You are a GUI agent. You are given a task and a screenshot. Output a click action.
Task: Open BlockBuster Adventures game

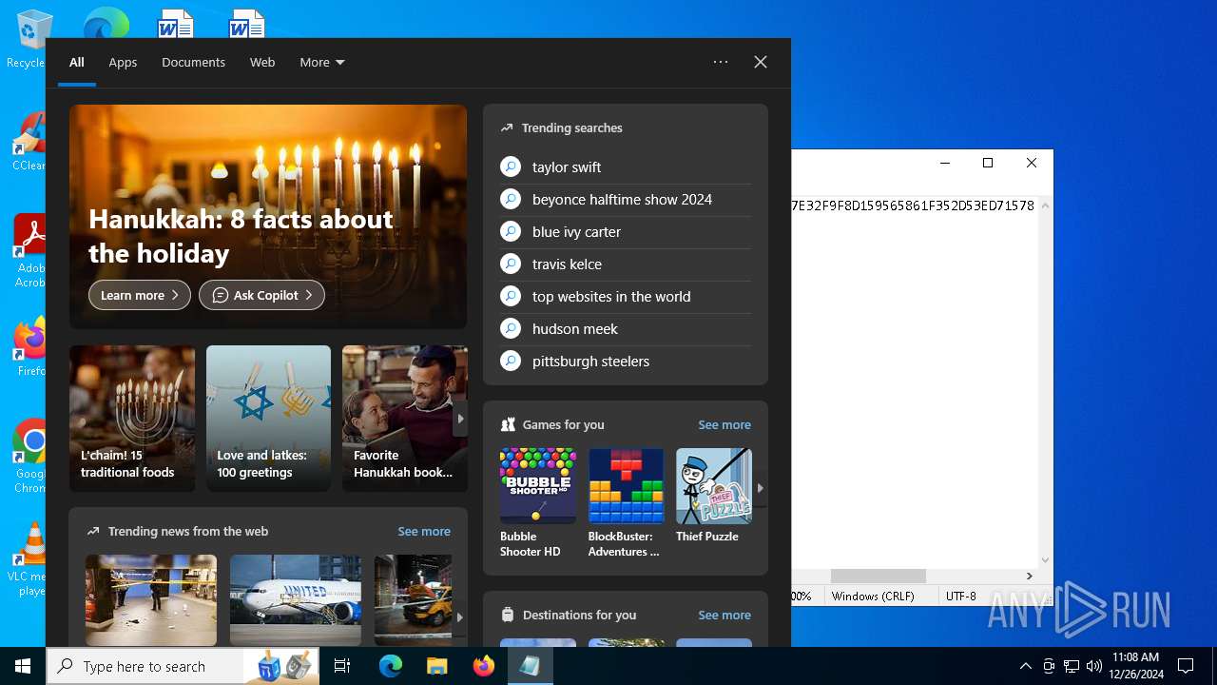pos(626,503)
